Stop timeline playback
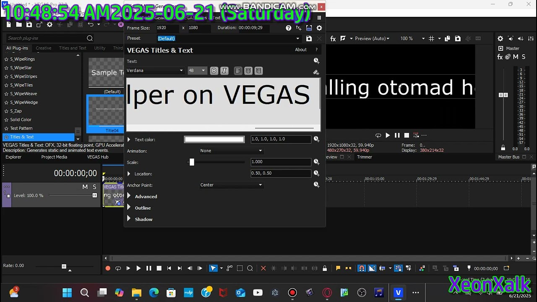The image size is (537, 302). coord(159,268)
